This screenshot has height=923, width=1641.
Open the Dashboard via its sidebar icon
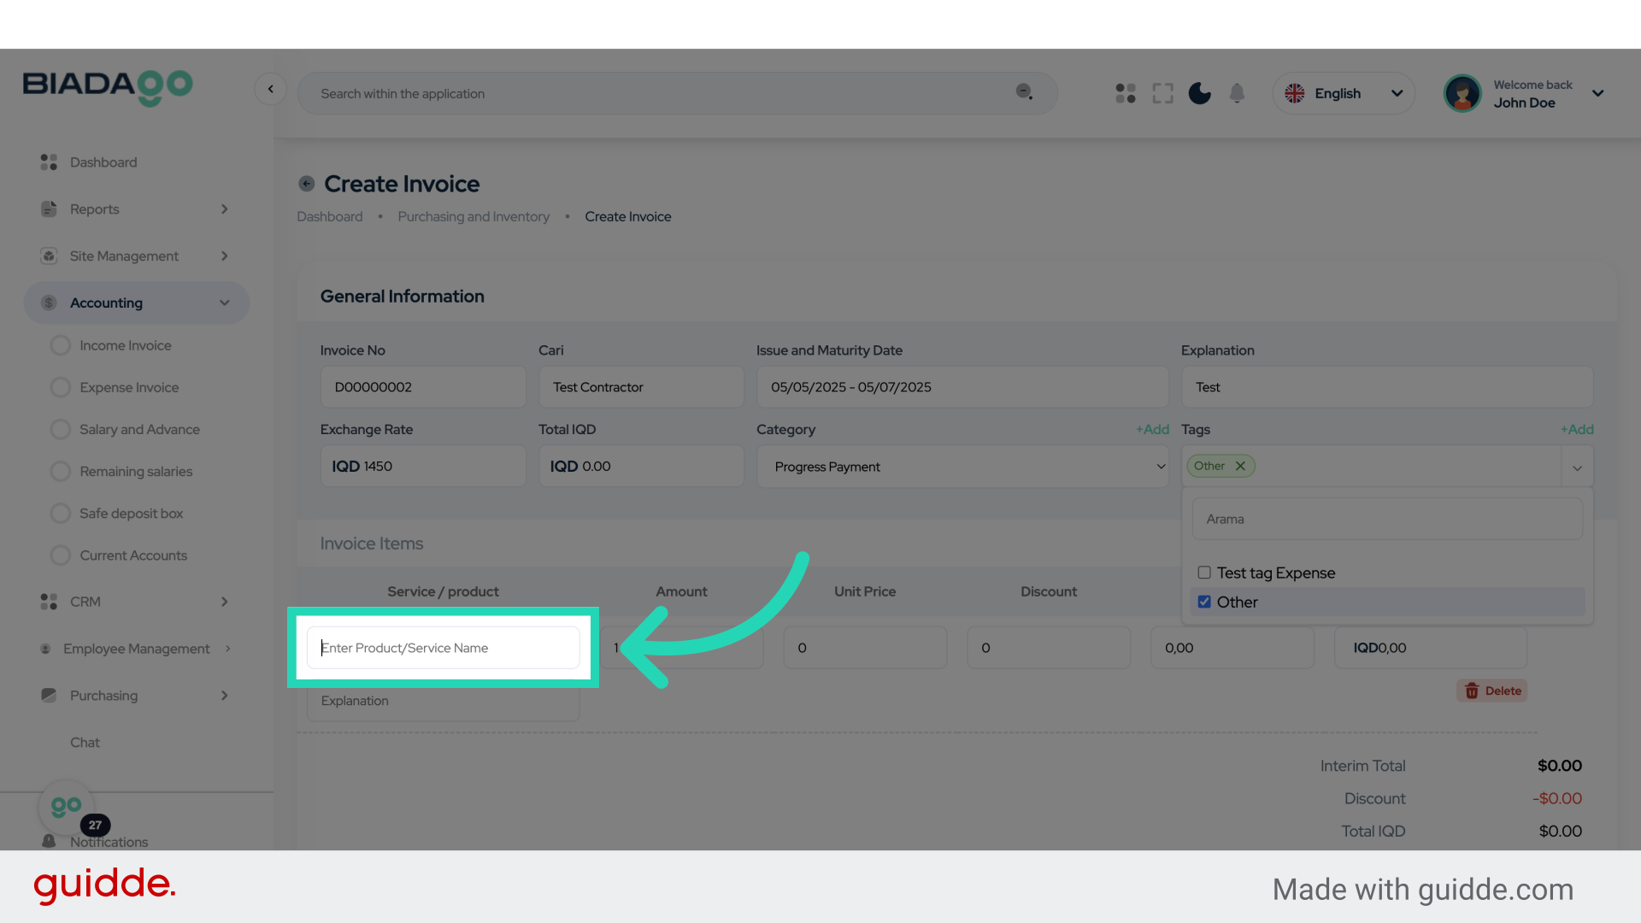point(49,162)
